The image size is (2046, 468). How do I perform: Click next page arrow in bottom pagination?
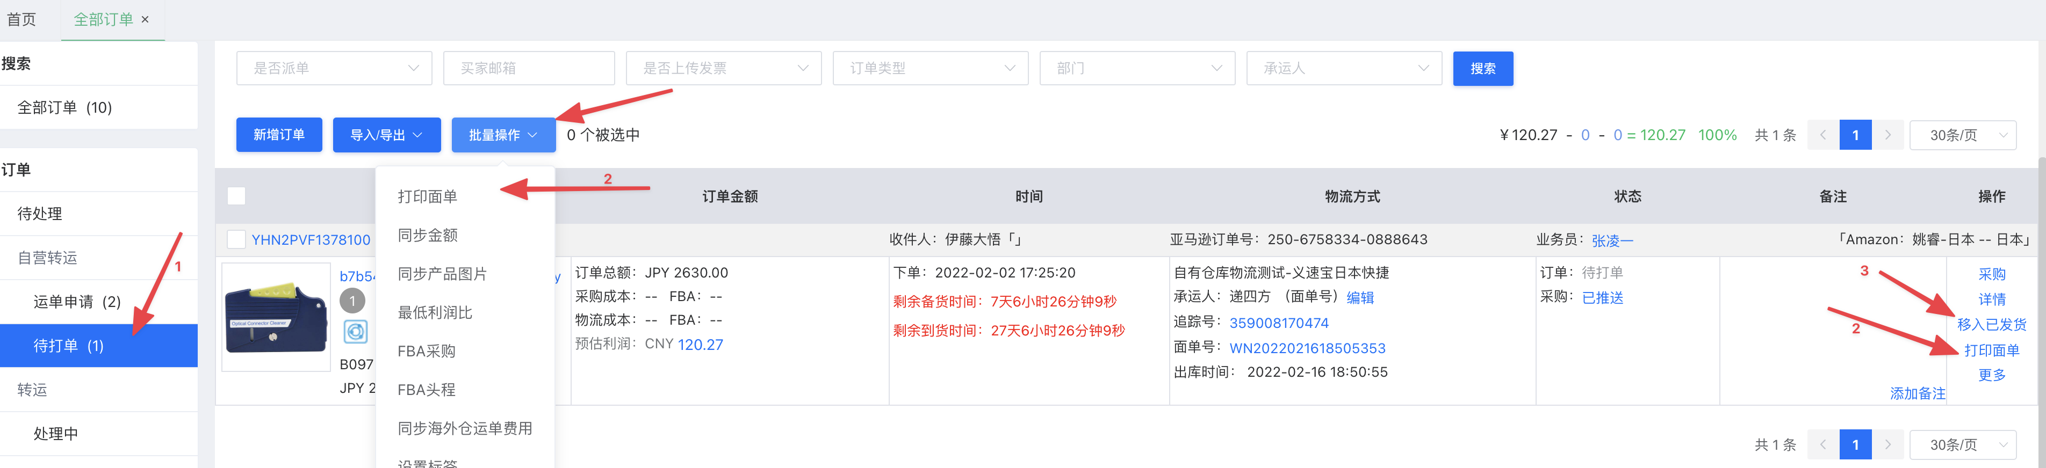pyautogui.click(x=1888, y=445)
